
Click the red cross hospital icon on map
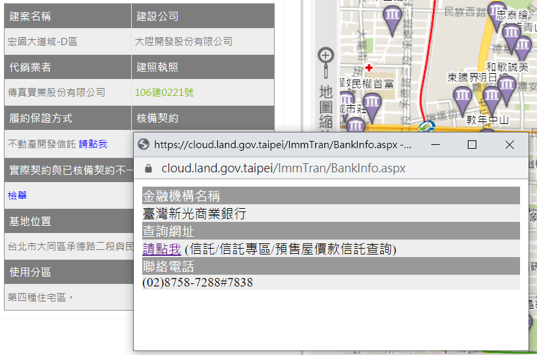369,67
